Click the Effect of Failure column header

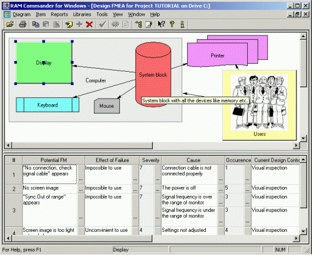coord(112,160)
